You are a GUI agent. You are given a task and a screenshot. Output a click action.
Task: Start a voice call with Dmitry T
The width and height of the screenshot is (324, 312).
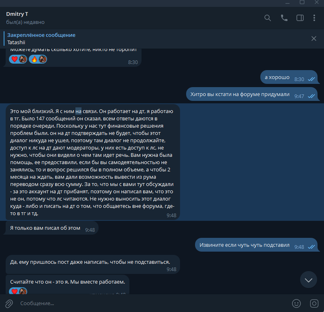[284, 18]
